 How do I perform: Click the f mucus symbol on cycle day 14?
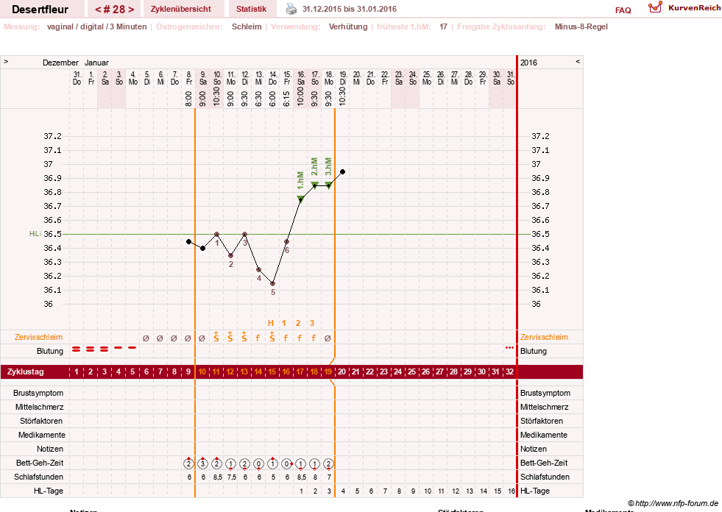tap(258, 338)
